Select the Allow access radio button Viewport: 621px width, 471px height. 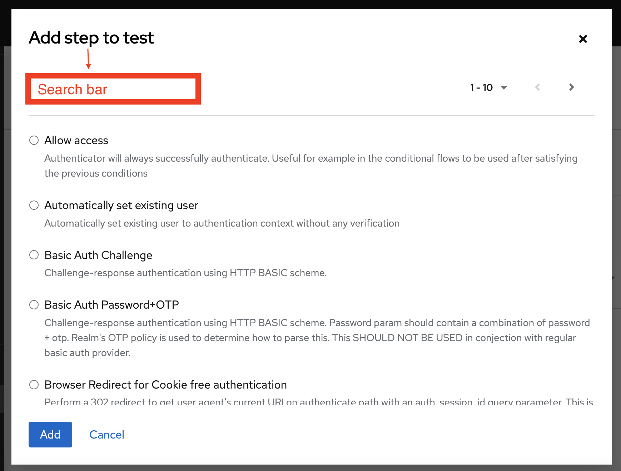[x=34, y=140]
